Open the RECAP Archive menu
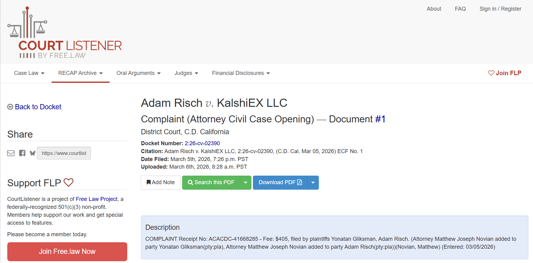This screenshot has width=533, height=263. point(81,73)
